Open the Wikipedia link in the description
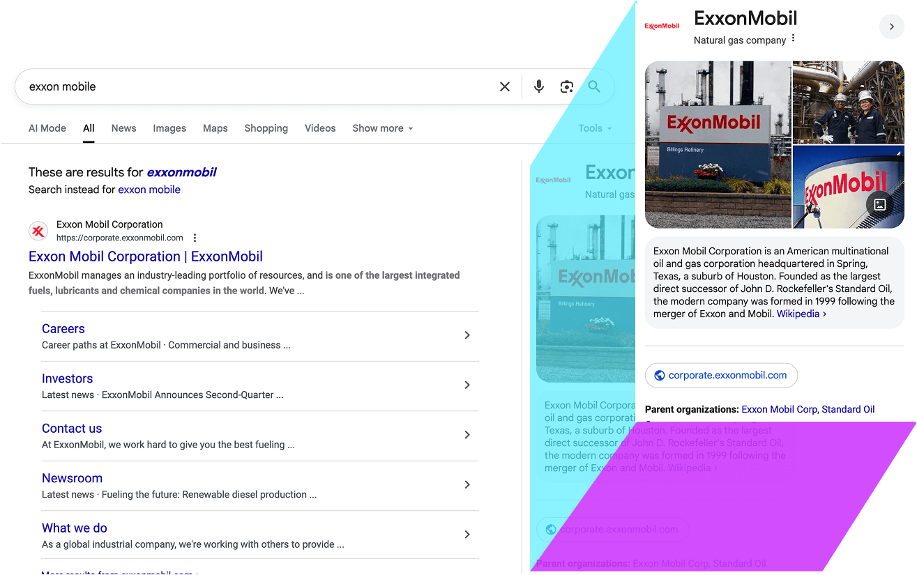 (x=801, y=314)
